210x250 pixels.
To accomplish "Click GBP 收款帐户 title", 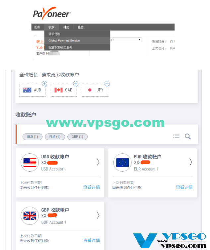I will [x=55, y=210].
